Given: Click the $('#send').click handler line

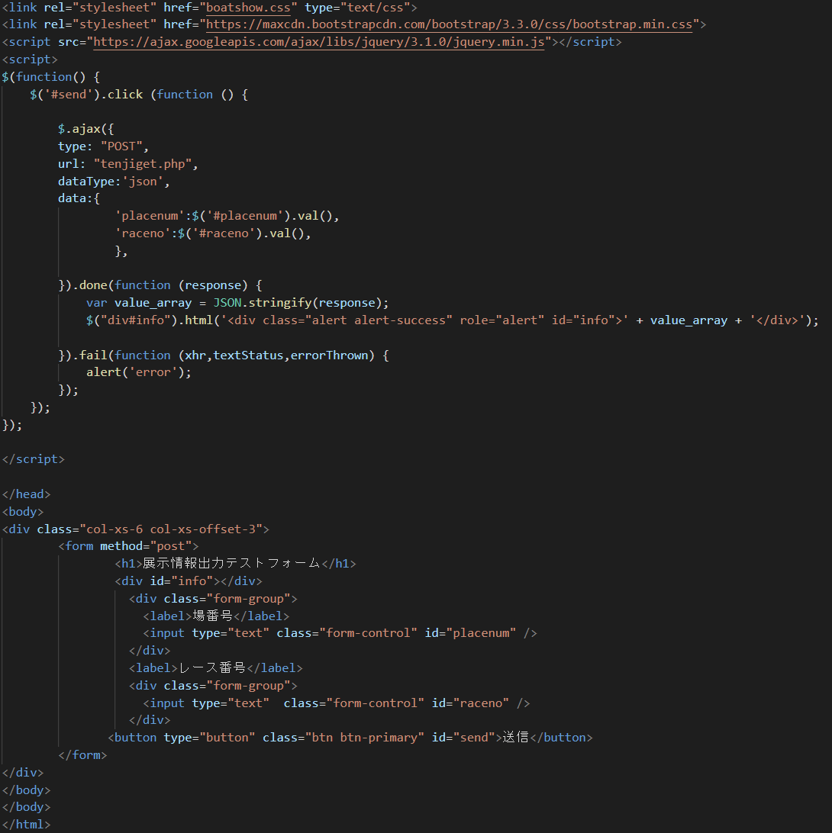Looking at the screenshot, I should pyautogui.click(x=139, y=95).
